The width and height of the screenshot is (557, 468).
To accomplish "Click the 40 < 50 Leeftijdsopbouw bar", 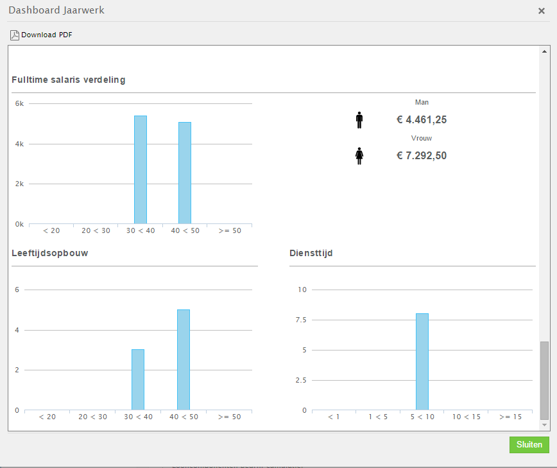I will [184, 360].
